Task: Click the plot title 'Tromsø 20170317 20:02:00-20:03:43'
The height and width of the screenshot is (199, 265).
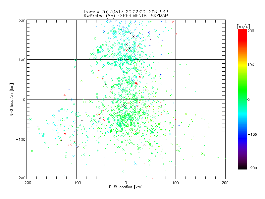Action: 126,12
